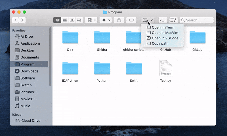Click the Edit Tags toolbar icon
This screenshot has width=227, height=136.
pos(131,20)
